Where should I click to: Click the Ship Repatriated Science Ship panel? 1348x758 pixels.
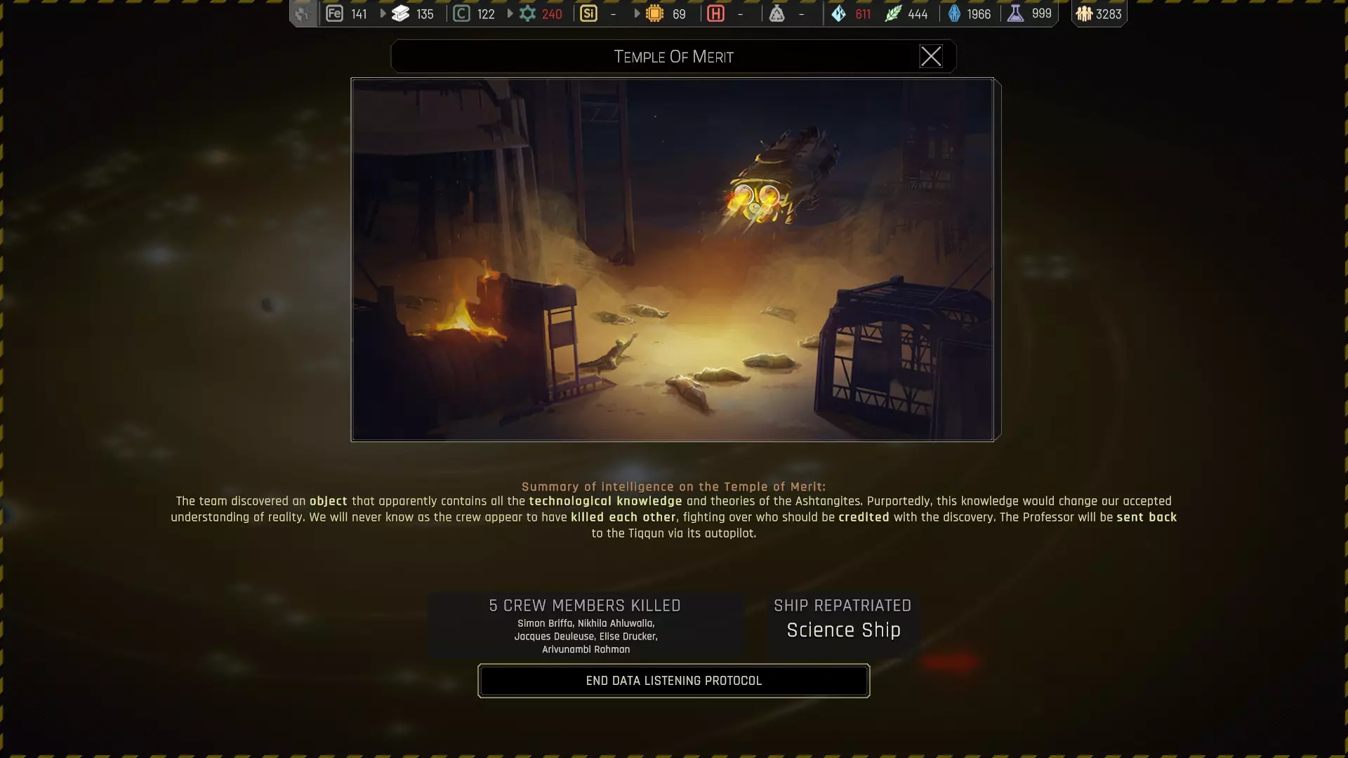tap(842, 620)
